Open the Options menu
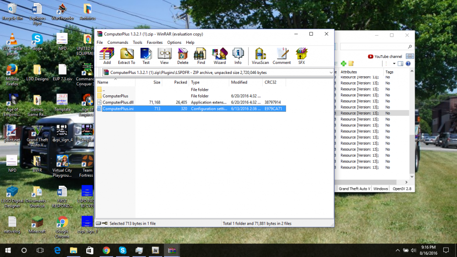Viewport: 457px width, 257px height. tap(174, 42)
